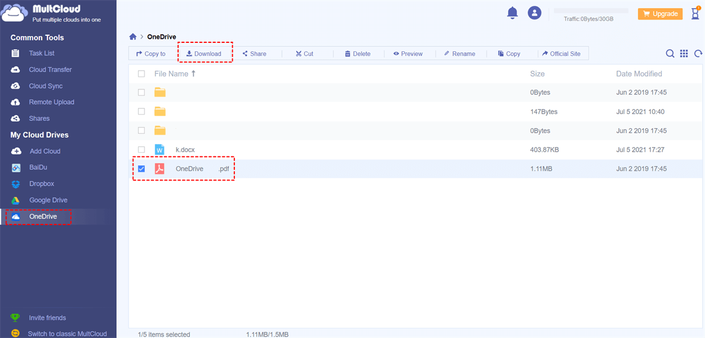Click Switch to classic MultCloud link
Image resolution: width=705 pixels, height=338 pixels.
[68, 334]
